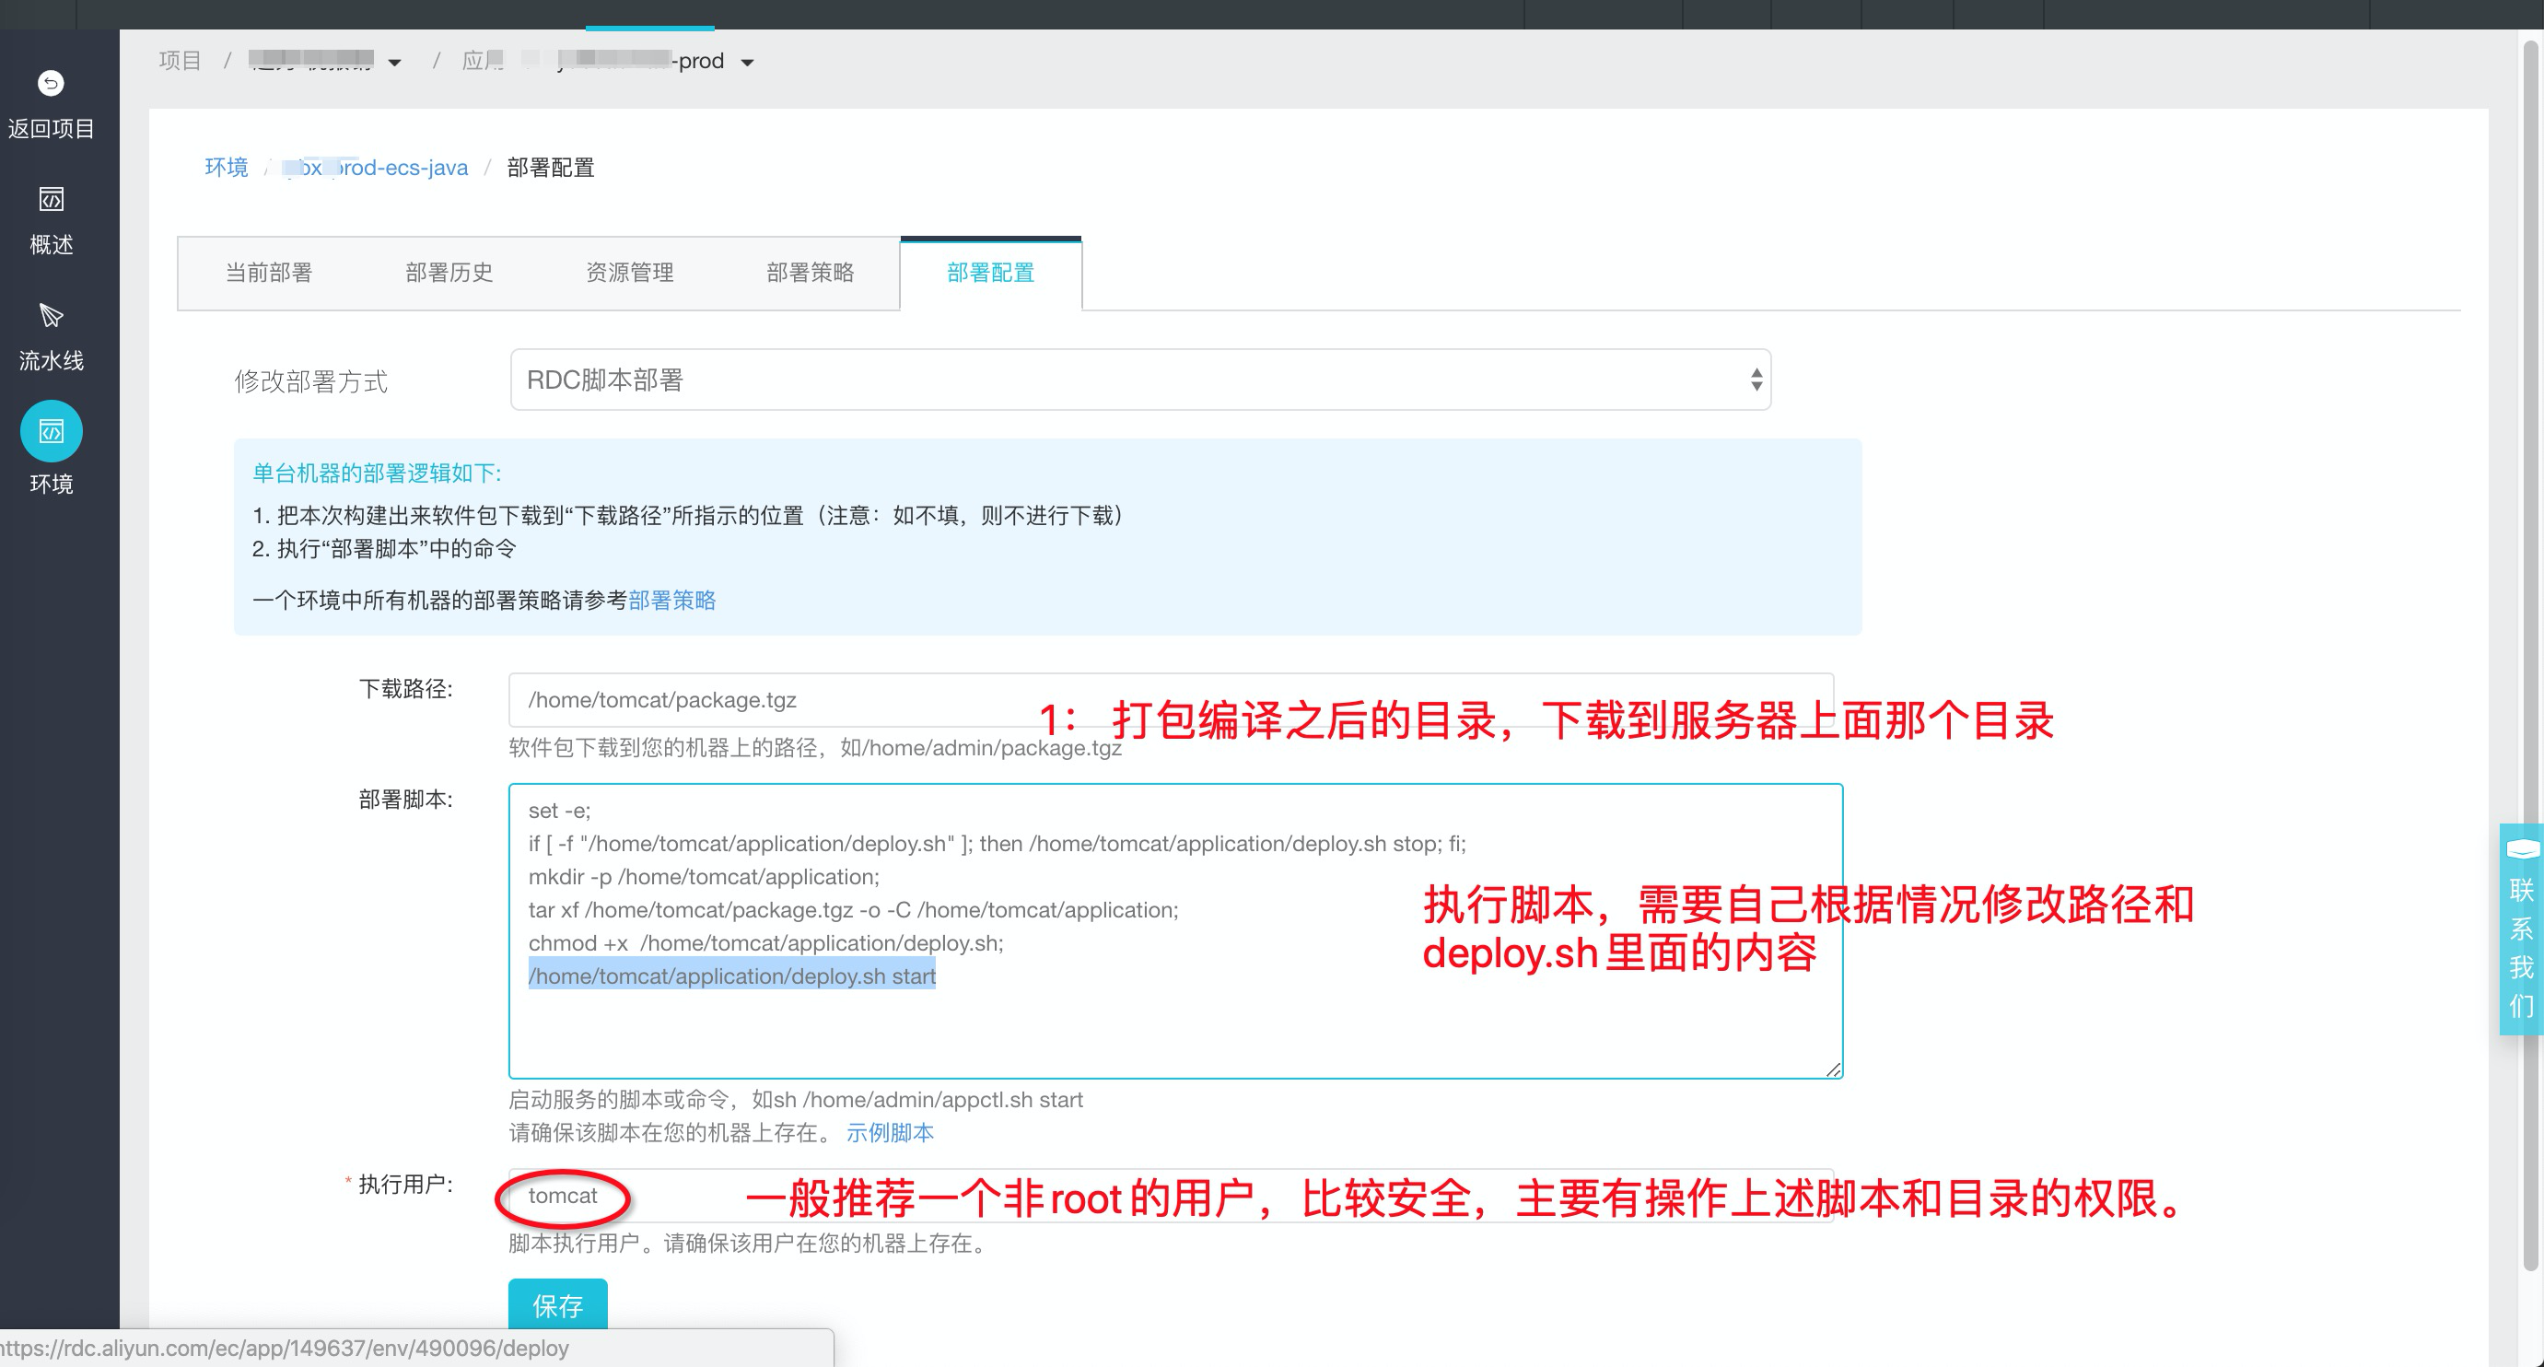Click the 'mkdir -p /home/tomcat/application;' line
Viewport: 2544px width, 1367px height.
pyautogui.click(x=704, y=877)
